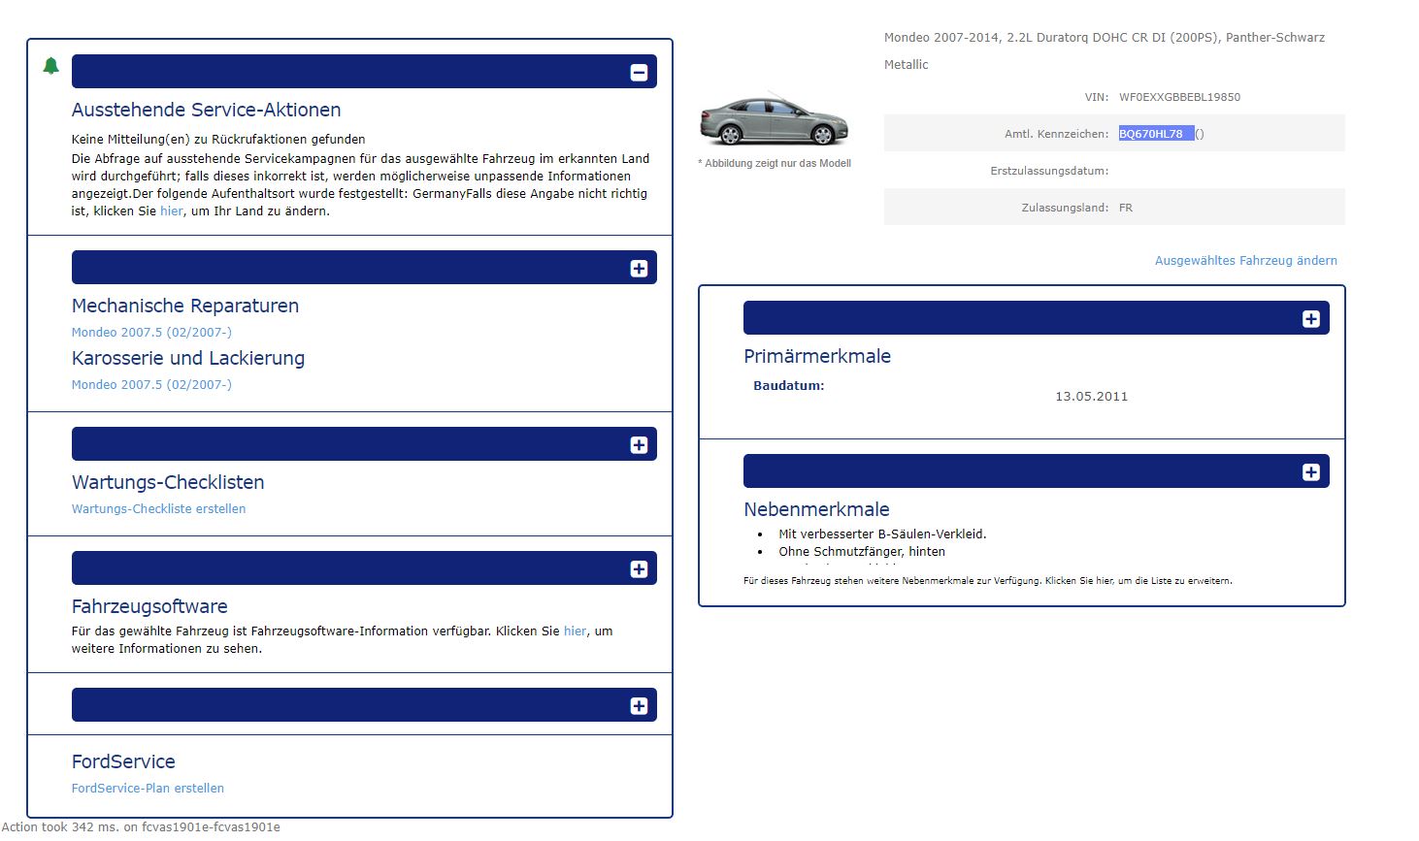The image size is (1419, 841).
Task: Collapse the Ausstehende Service-Aktionen section
Action: click(639, 73)
